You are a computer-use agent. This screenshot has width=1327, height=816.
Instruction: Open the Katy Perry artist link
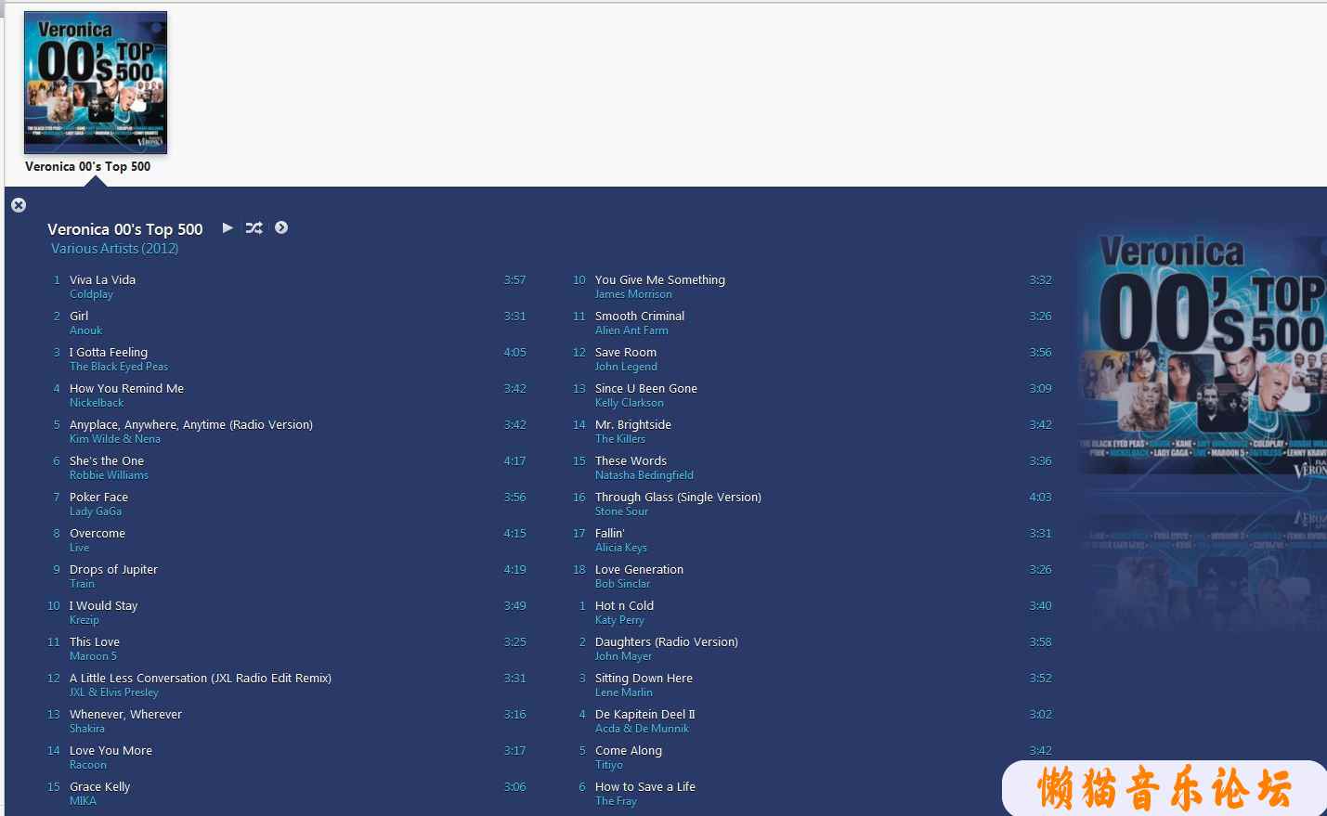(619, 620)
